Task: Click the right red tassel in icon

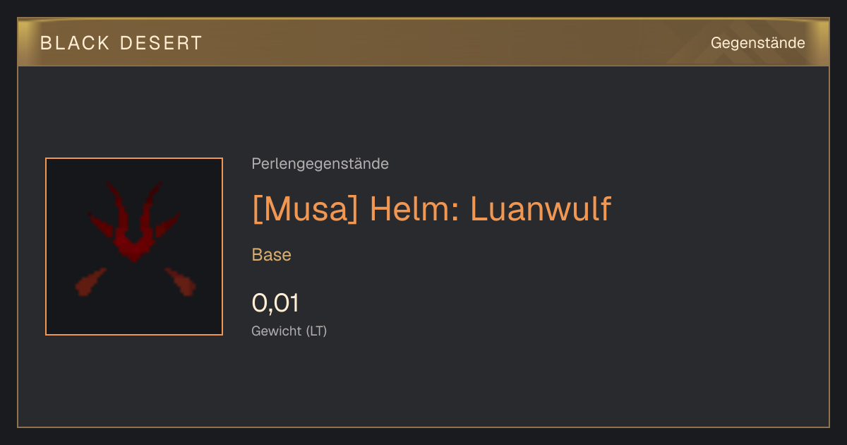Action: coord(181,282)
